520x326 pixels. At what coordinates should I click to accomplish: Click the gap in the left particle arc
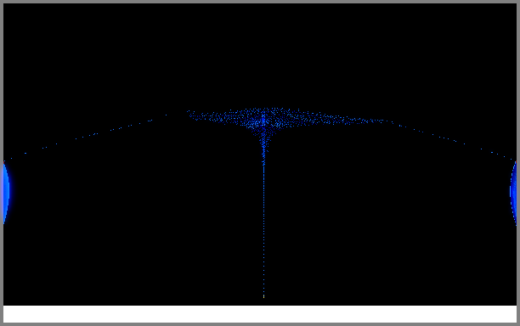pos(177,113)
